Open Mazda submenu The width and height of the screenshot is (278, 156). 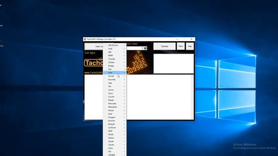115,100
